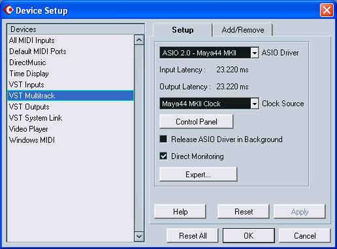Click the greyed Apply button
Viewport: 337px width, 249px height.
(300, 211)
